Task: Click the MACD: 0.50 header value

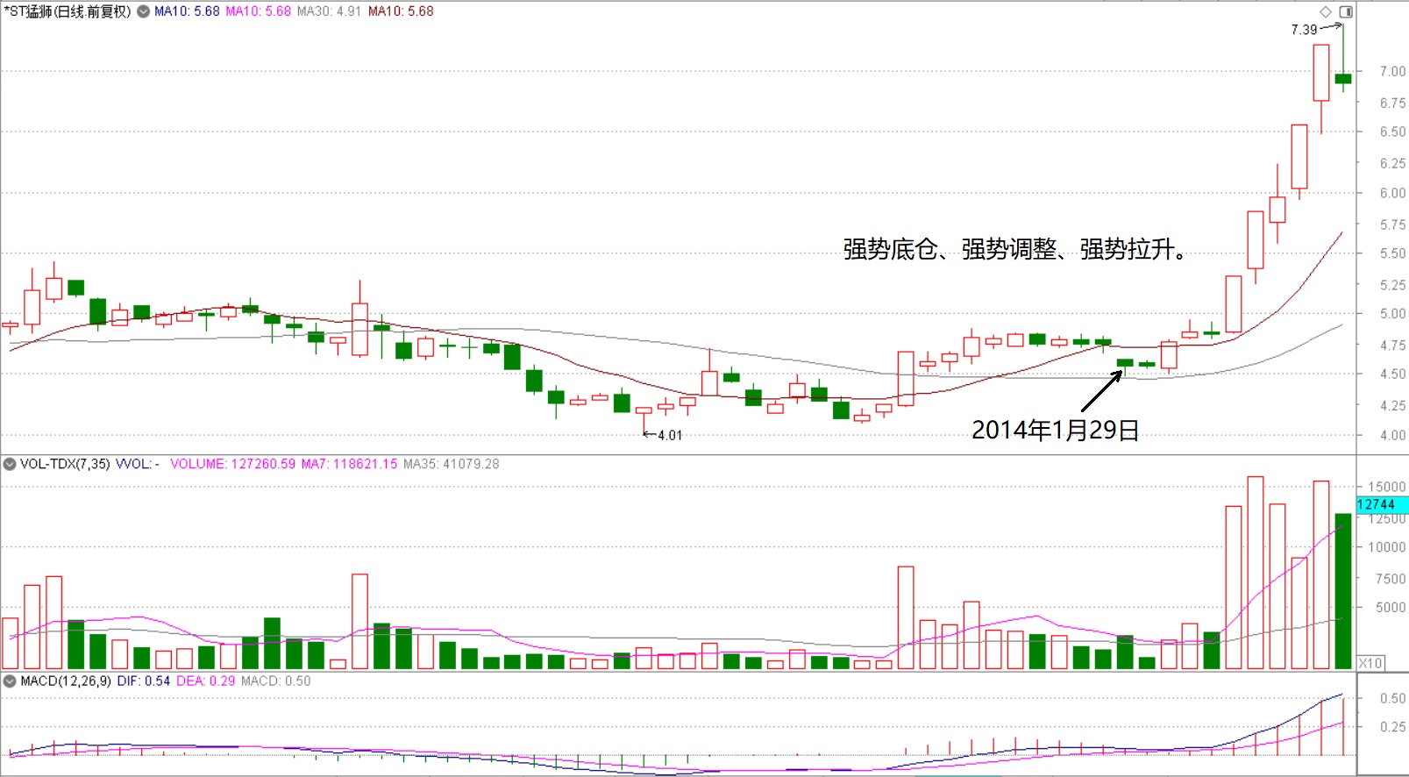Action: (x=275, y=681)
